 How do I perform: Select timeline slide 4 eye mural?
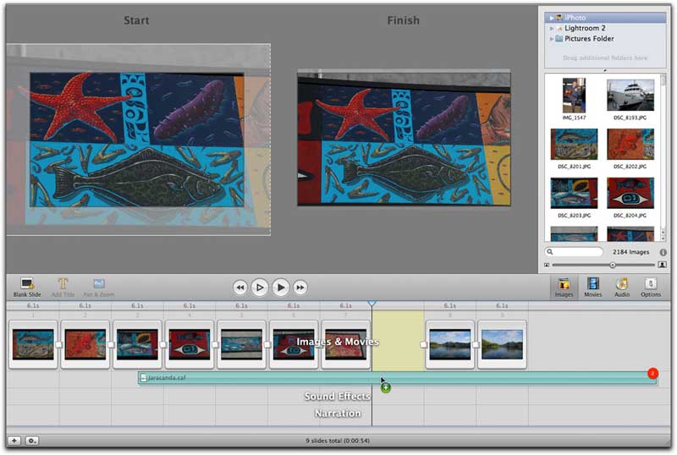[x=189, y=344]
